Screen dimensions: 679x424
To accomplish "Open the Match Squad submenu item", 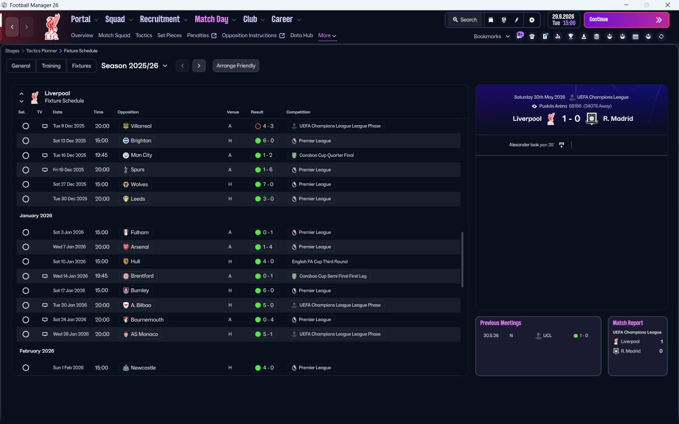I will coord(114,36).
